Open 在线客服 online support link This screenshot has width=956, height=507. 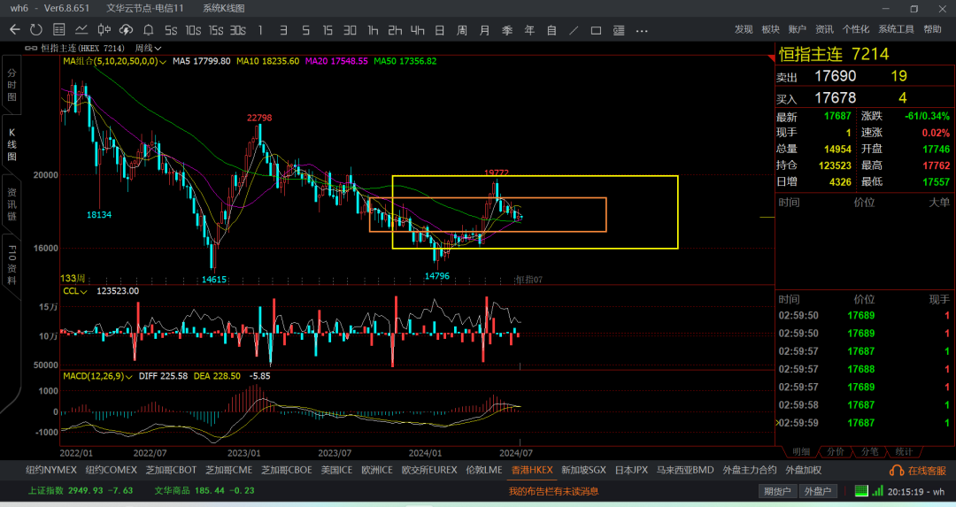click(x=918, y=471)
